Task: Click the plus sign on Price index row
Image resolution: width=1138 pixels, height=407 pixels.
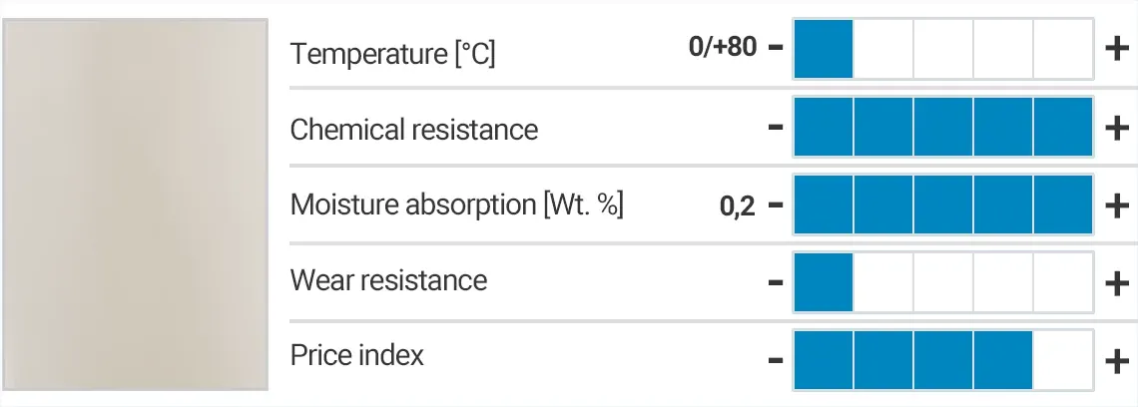Action: (1118, 360)
